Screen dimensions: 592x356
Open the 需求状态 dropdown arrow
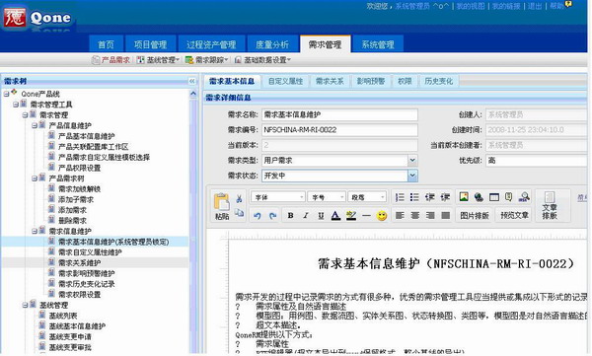click(412, 176)
